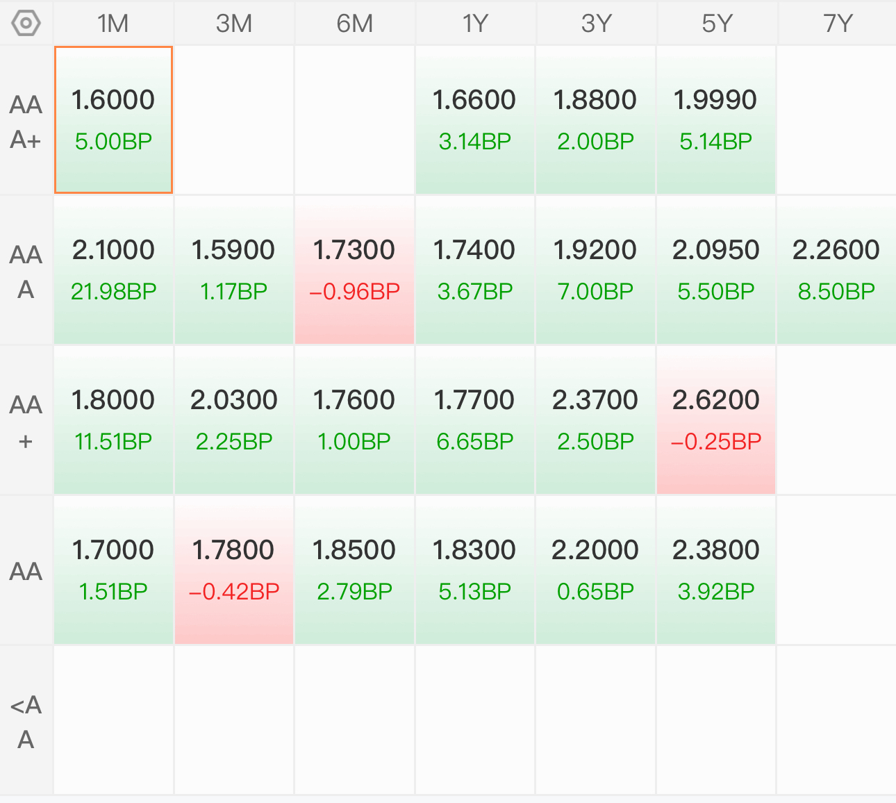896x803 pixels.
Task: Select the 1M column header
Action: coord(113,24)
